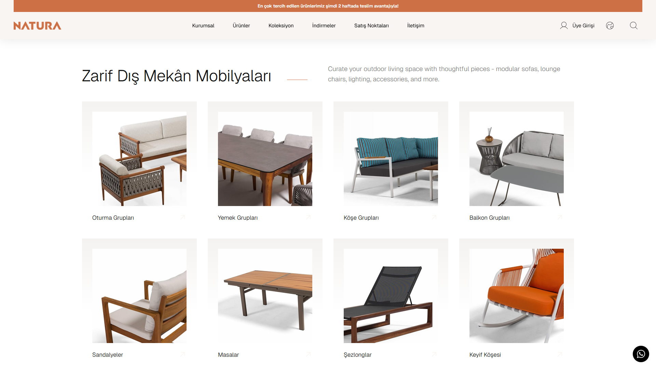The image size is (656, 369).
Task: Open the Kurumsal menu
Action: tap(203, 26)
